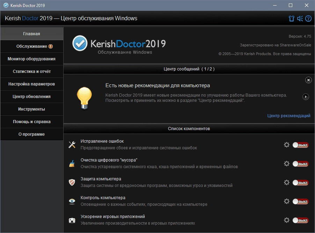315x233 pixels.
Task: Enable the Исправление ошибок switch
Action: (300, 145)
